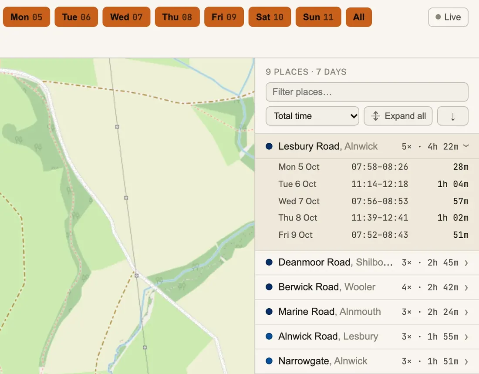Viewport: 479px width, 374px height.
Task: Focus the Filter places search field
Action: point(367,92)
